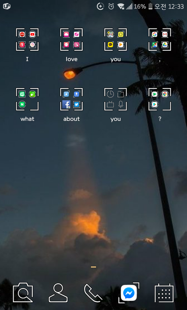Open Google Maps app icon
The image size is (187, 310).
pyautogui.click(x=154, y=45)
